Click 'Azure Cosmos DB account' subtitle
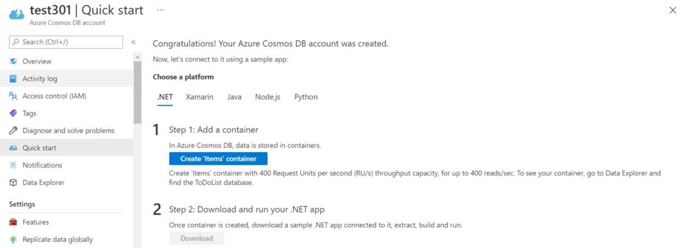The image size is (687, 248). point(67,23)
